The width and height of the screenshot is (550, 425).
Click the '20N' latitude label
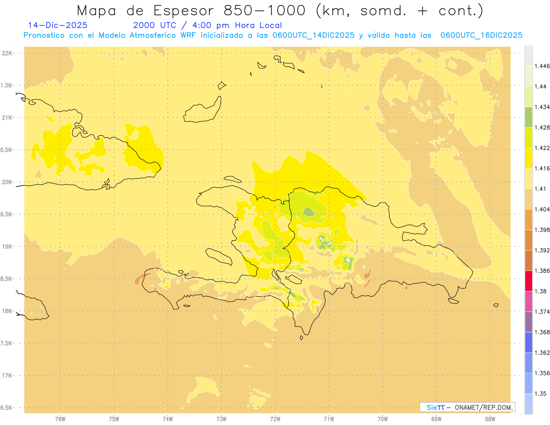click(7, 182)
